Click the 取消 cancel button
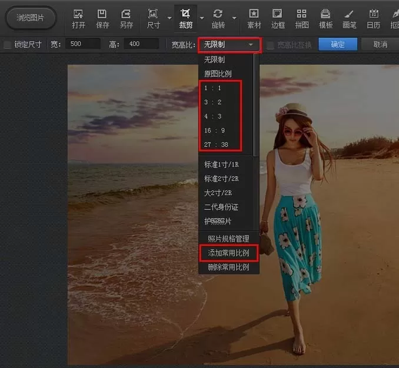 tap(380, 45)
